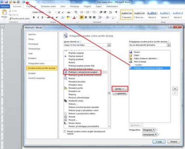Click the << Odstrani remove button
Image resolution: width=185 pixels, height=149 pixels.
(x=120, y=94)
